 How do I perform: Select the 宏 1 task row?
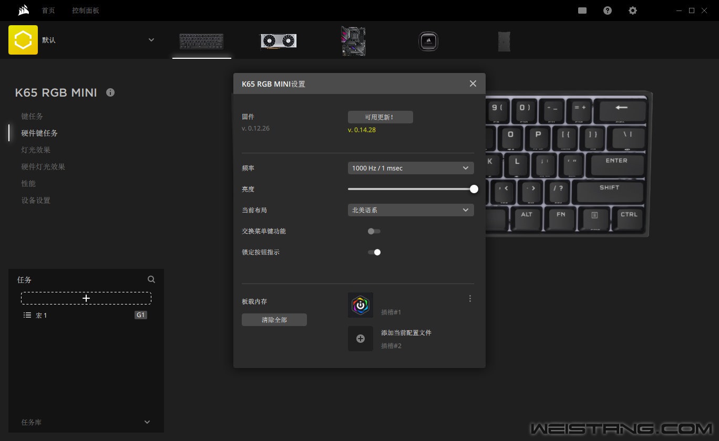(x=86, y=315)
